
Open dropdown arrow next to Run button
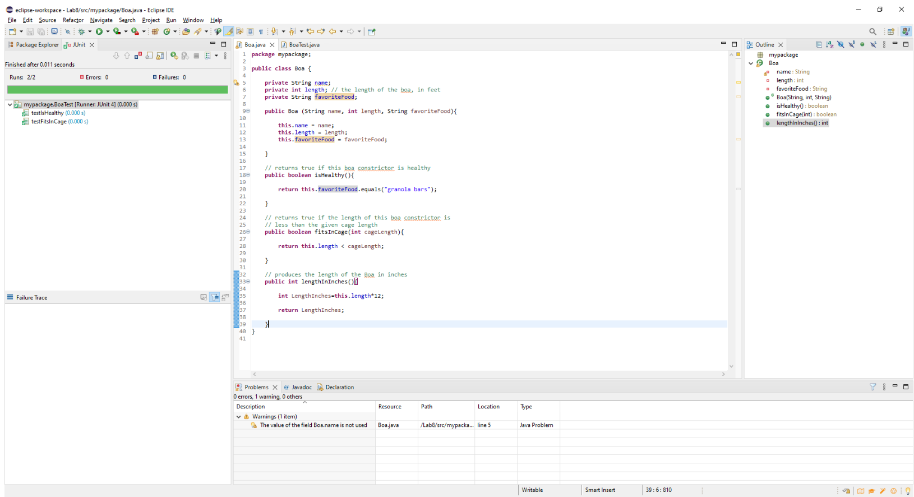point(108,31)
